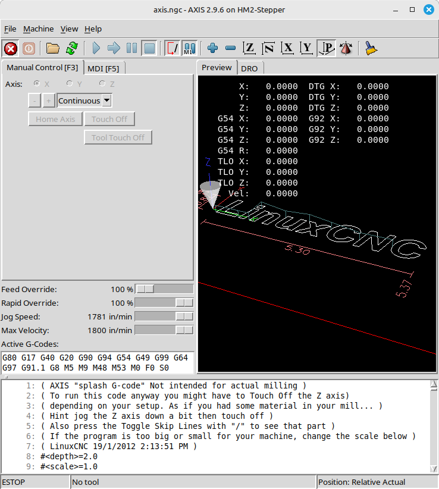Click the Tool Touch Off button

(x=118, y=137)
